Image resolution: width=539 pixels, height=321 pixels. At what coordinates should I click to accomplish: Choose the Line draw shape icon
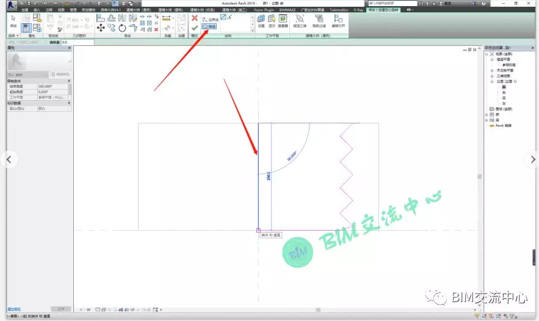point(223,17)
